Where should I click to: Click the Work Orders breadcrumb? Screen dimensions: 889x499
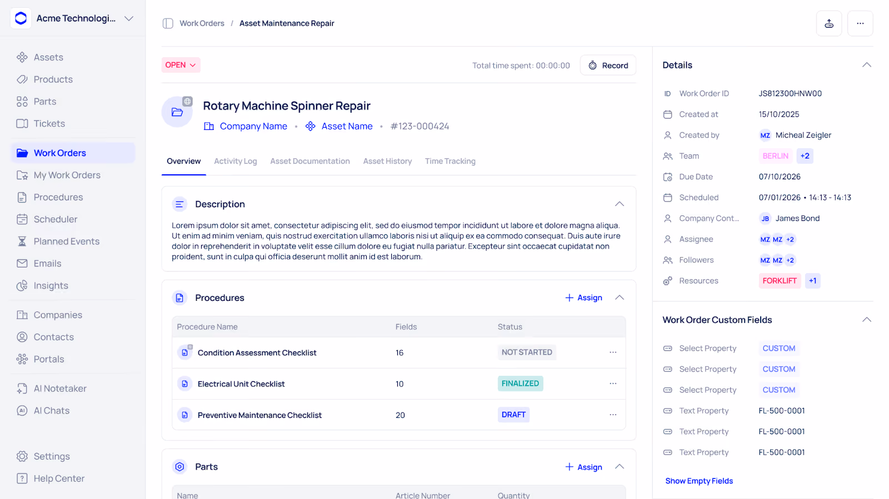[202, 23]
